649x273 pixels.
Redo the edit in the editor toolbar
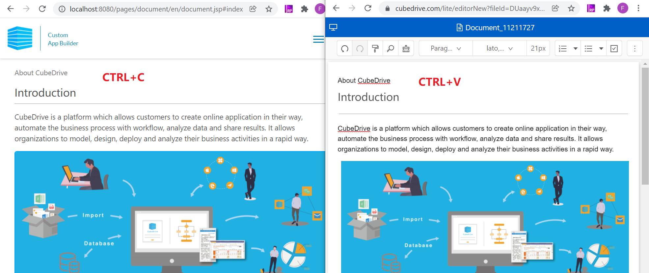[360, 49]
